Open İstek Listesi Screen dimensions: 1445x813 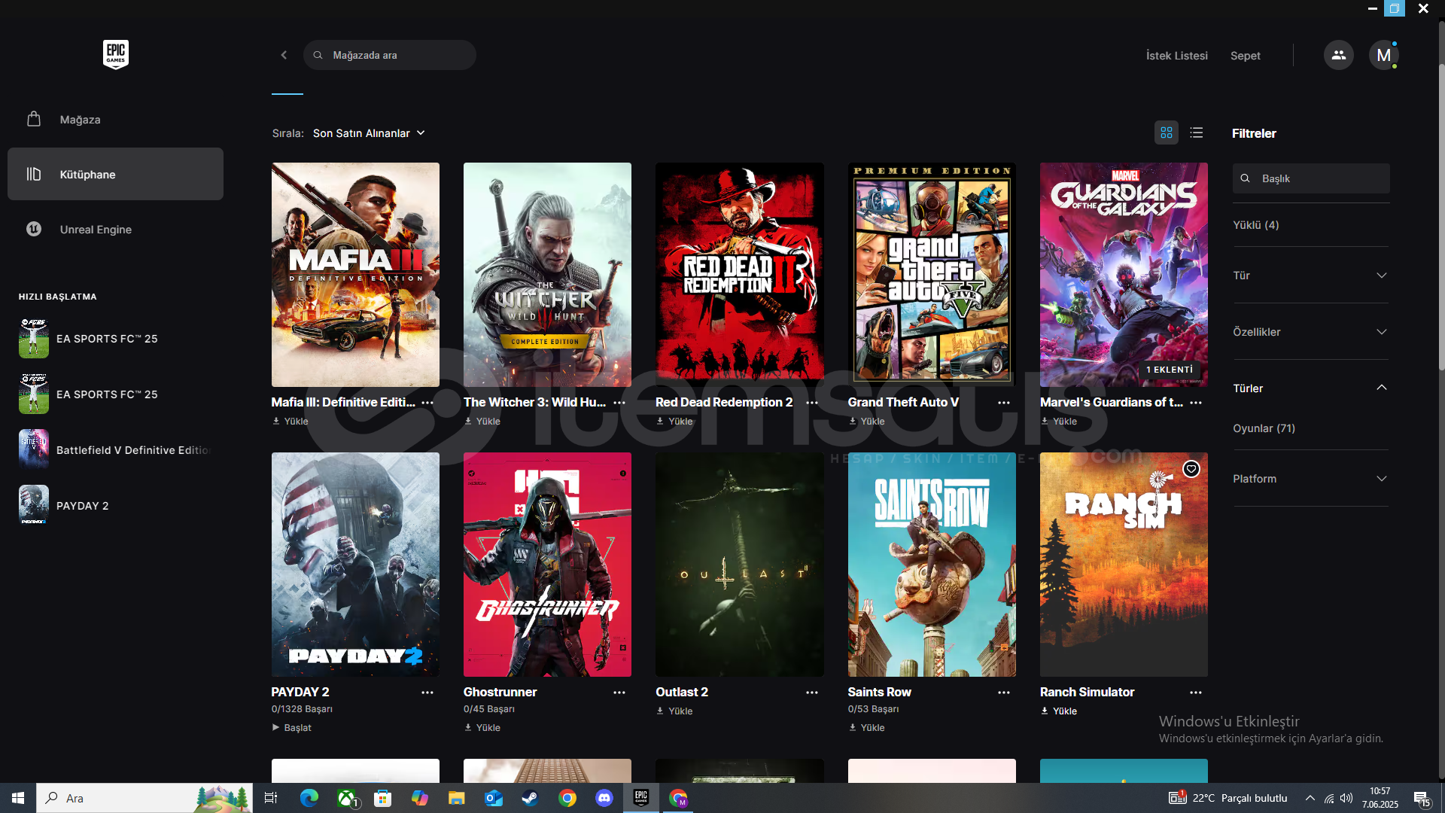coord(1176,56)
